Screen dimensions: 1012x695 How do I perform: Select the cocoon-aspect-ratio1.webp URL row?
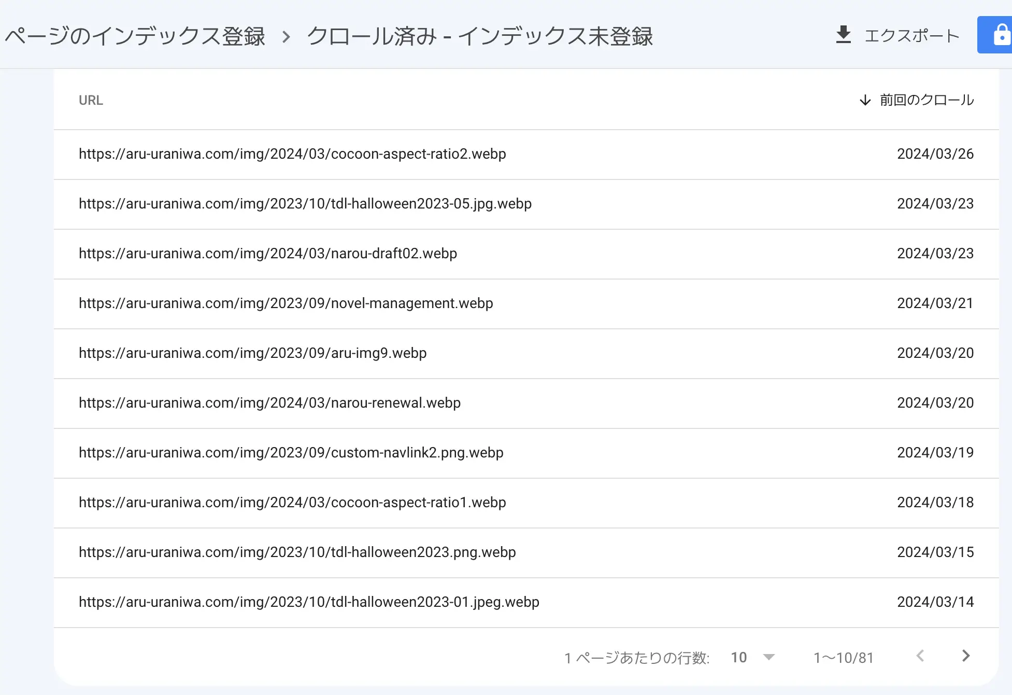pos(526,503)
